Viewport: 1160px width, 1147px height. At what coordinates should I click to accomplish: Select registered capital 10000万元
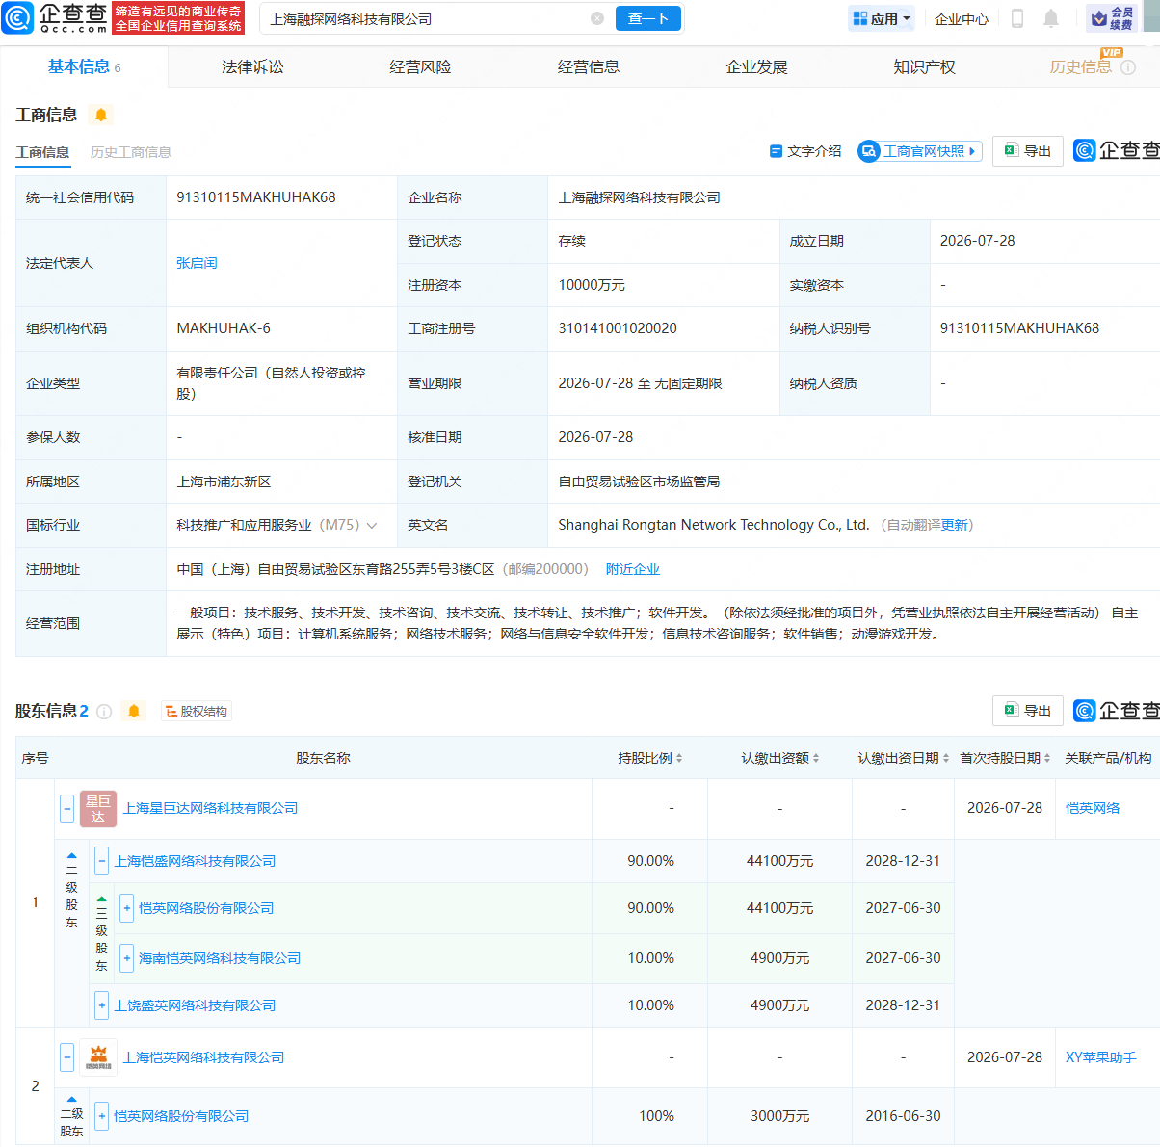592,285
